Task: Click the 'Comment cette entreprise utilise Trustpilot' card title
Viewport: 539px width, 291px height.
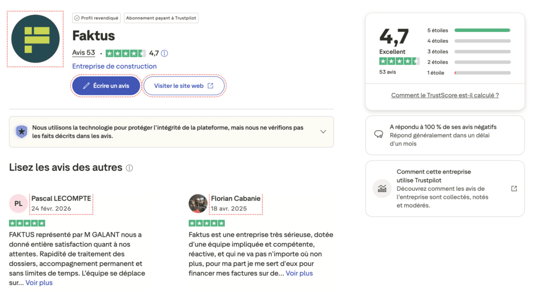Action: (x=434, y=176)
